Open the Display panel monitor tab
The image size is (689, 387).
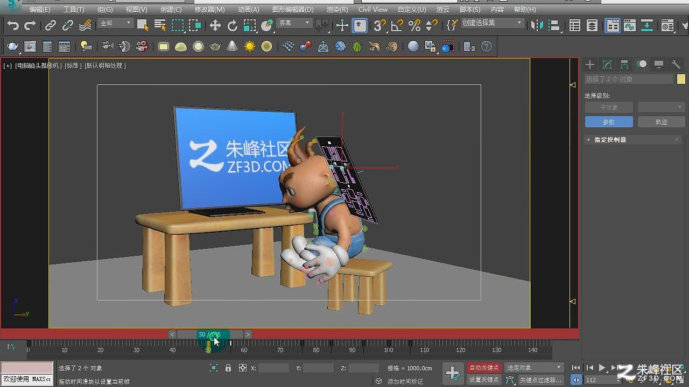[659, 64]
